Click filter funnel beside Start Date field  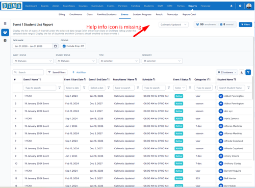(x=84, y=88)
